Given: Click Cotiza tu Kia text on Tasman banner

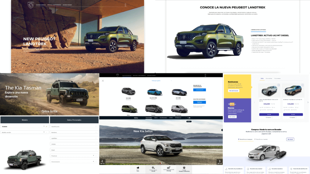Looking at the screenshot, I should point(49,111).
